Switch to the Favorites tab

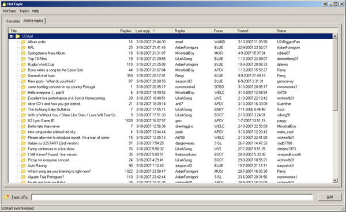coord(13,21)
